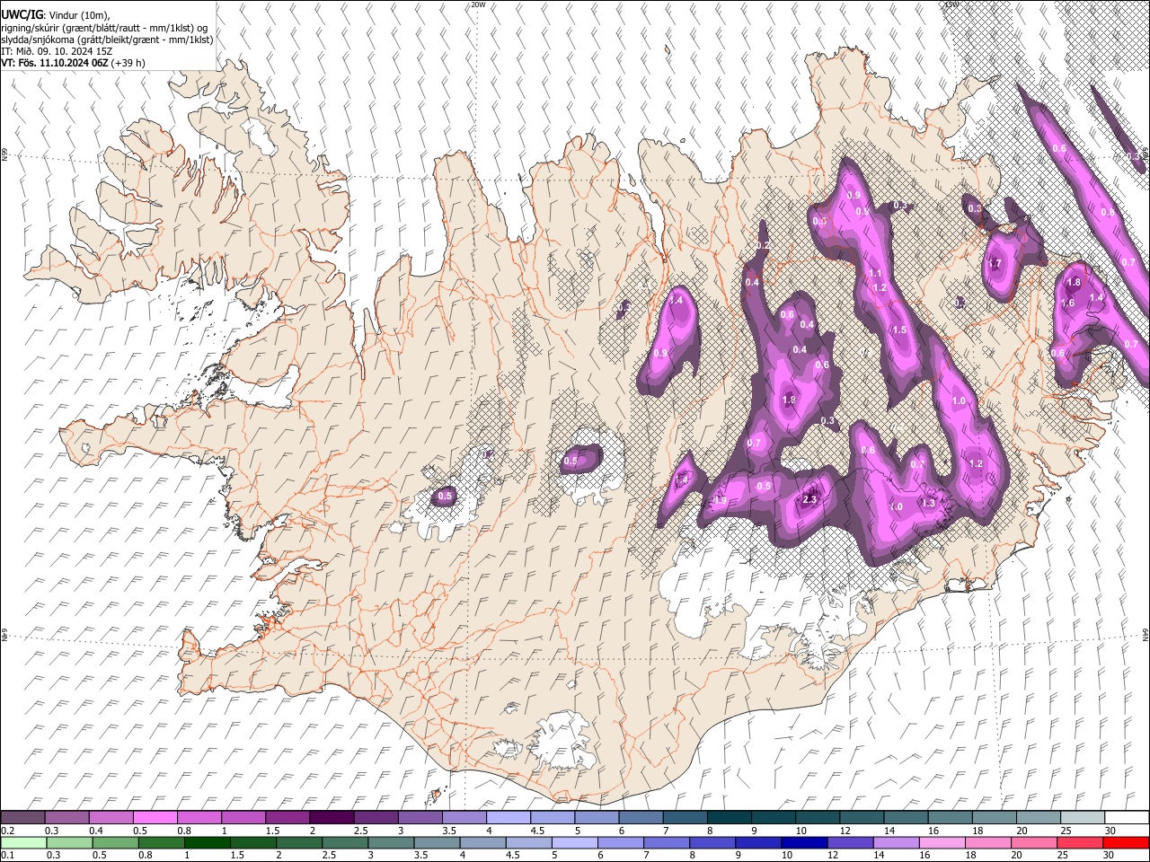Select the light green swatch starting at 0.3 in lower row

tap(69, 842)
